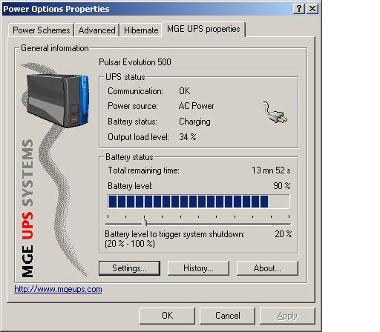Image resolution: width=380 pixels, height=332 pixels.
Task: Open the Hibernate tab
Action: [141, 30]
